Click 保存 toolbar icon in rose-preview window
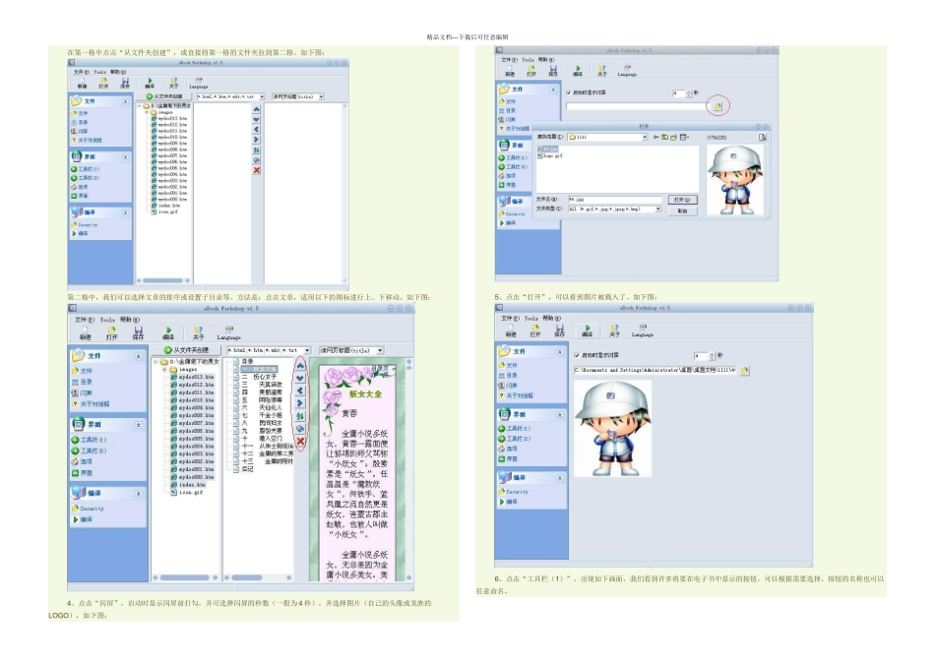This screenshot has width=935, height=661. [x=138, y=332]
